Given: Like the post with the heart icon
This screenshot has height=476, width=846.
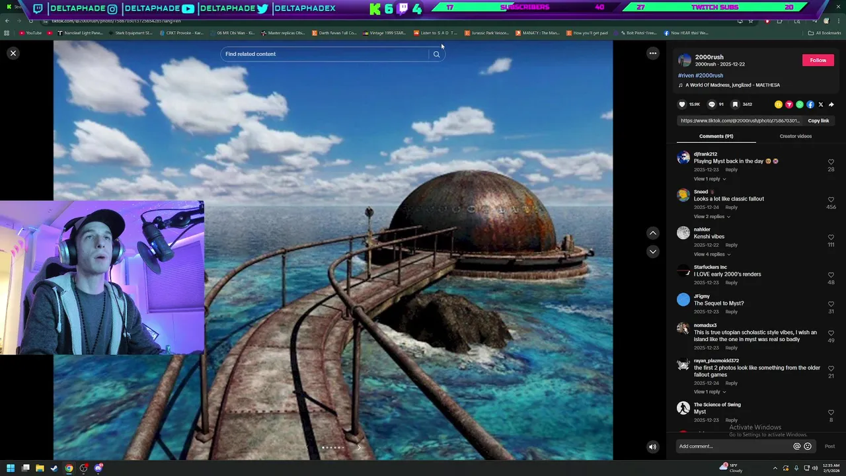Looking at the screenshot, I should click(x=682, y=104).
